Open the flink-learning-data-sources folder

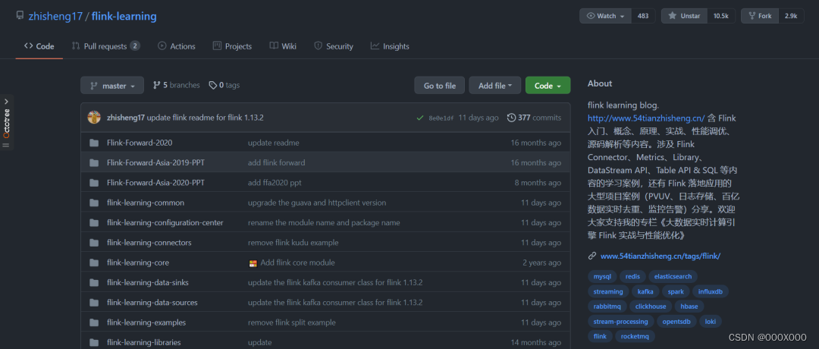tap(152, 303)
